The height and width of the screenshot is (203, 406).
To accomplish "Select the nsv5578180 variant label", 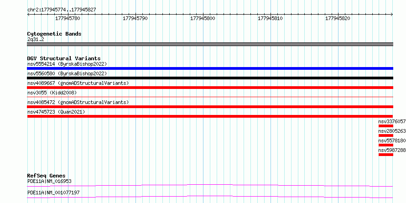I will click(392, 141).
